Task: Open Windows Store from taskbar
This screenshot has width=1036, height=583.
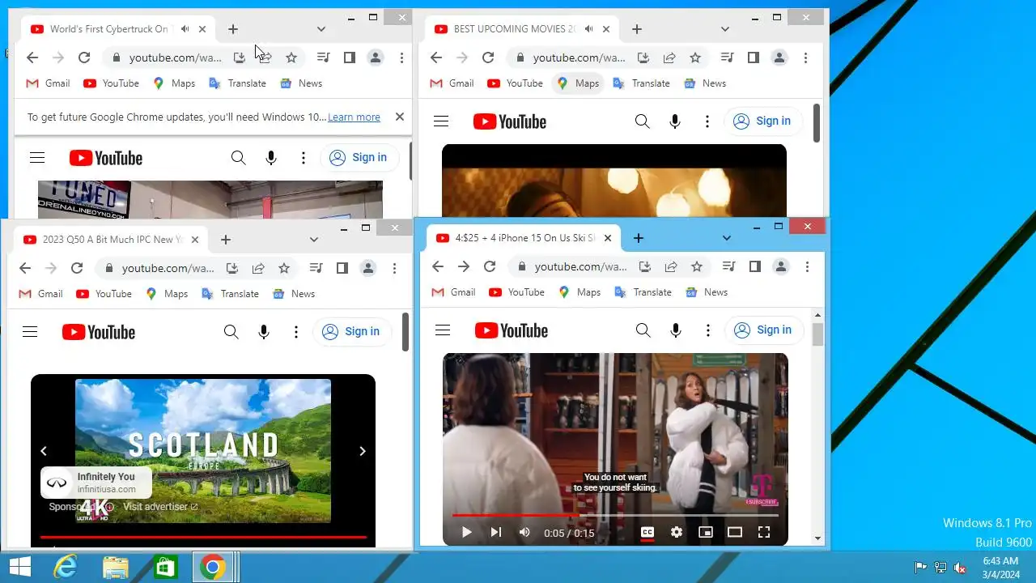Action: (x=165, y=567)
